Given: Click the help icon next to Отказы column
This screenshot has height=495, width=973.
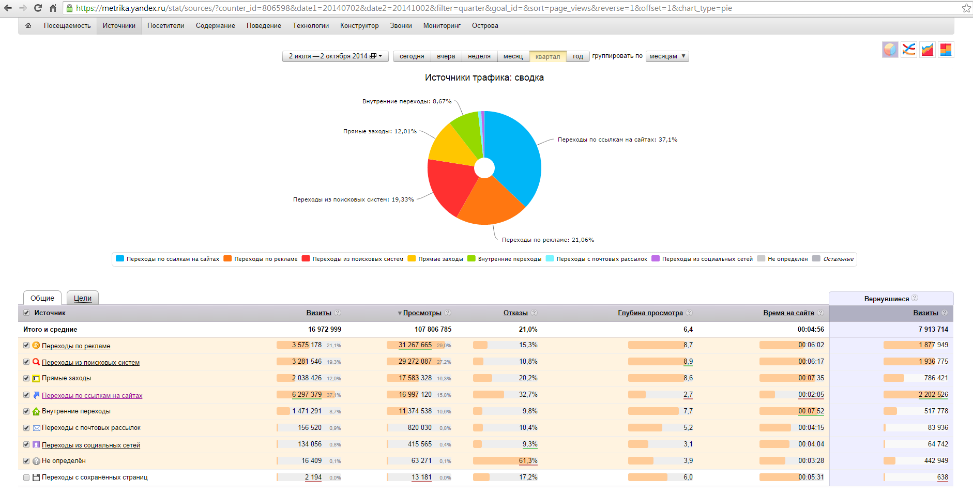Looking at the screenshot, I should point(534,313).
